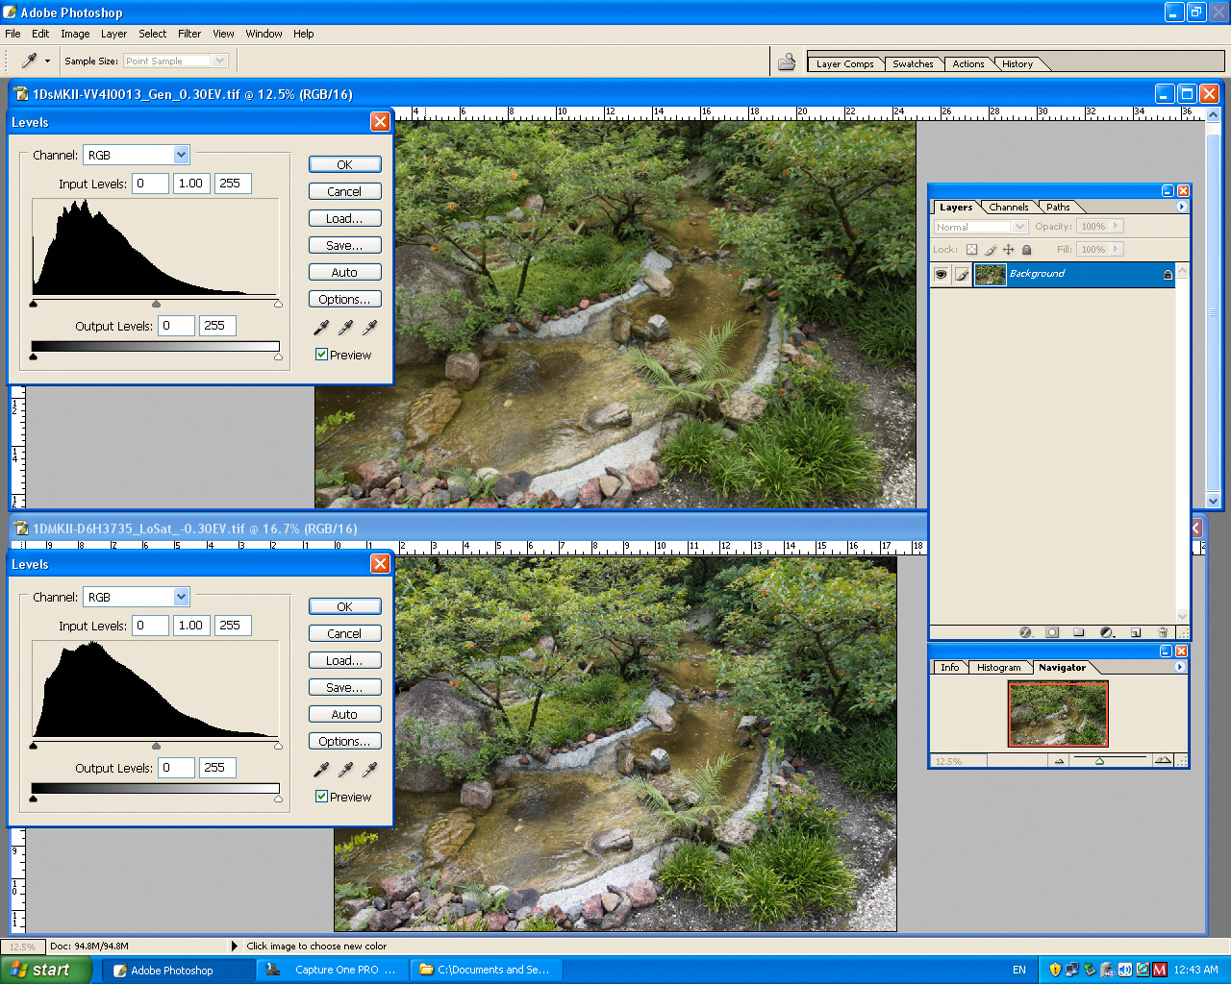Viewport: 1231px width, 984px height.
Task: Click Delete layer trash icon
Action: coord(1163,632)
